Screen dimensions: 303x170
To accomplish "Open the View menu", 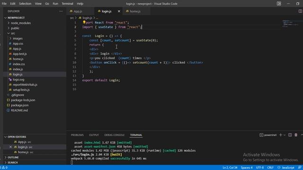I will (x=38, y=4).
